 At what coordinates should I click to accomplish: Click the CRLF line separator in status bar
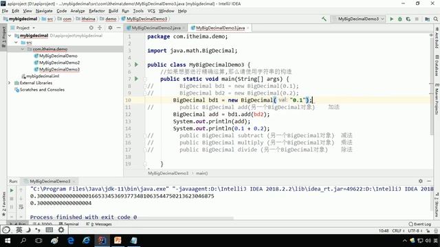[398, 231]
